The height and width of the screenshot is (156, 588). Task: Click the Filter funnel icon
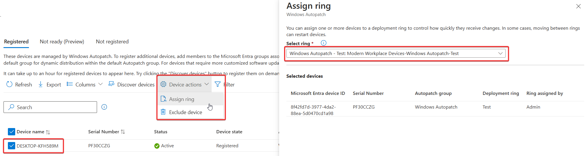217,84
